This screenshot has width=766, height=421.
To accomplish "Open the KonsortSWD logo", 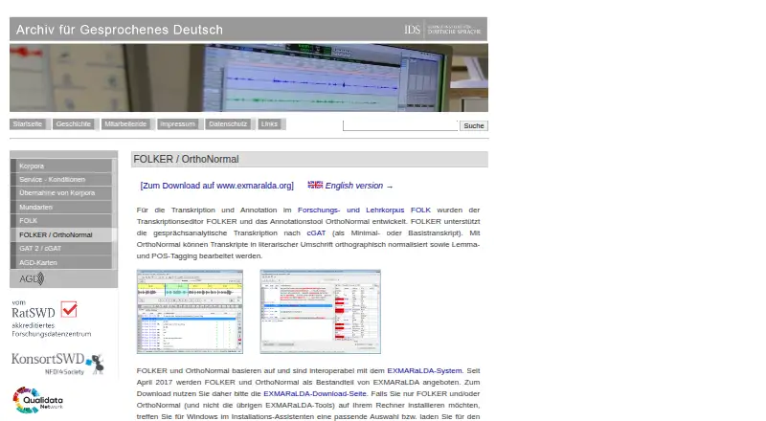I will [57, 364].
